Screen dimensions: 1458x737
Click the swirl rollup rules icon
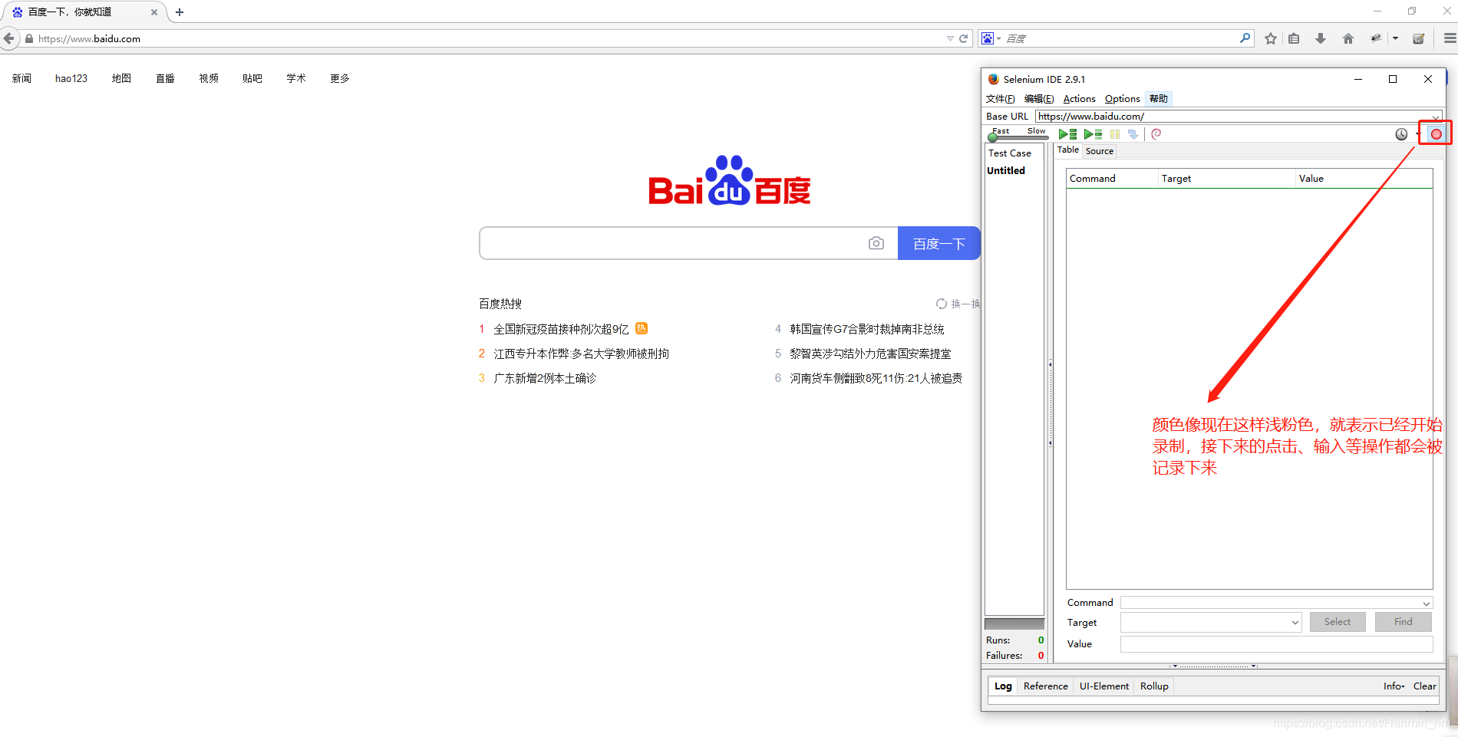1156,134
